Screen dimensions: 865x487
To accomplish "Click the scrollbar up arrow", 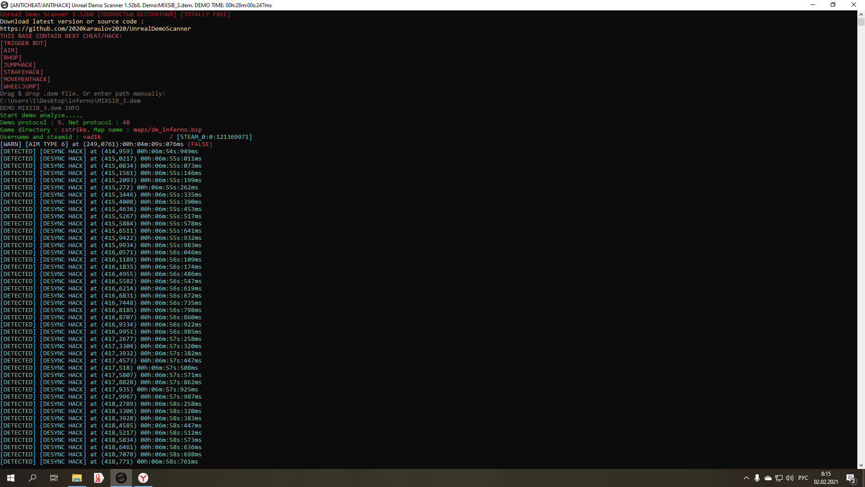I will (861, 14).
